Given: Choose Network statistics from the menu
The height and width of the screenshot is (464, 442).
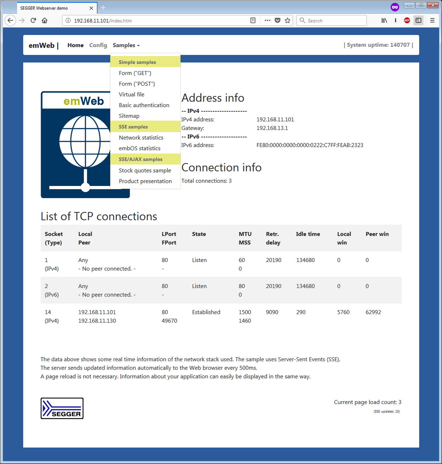Looking at the screenshot, I should click(x=141, y=137).
